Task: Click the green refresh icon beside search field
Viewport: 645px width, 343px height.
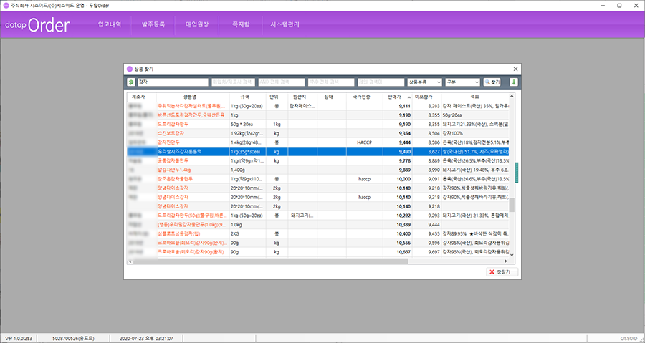Action: click(131, 82)
